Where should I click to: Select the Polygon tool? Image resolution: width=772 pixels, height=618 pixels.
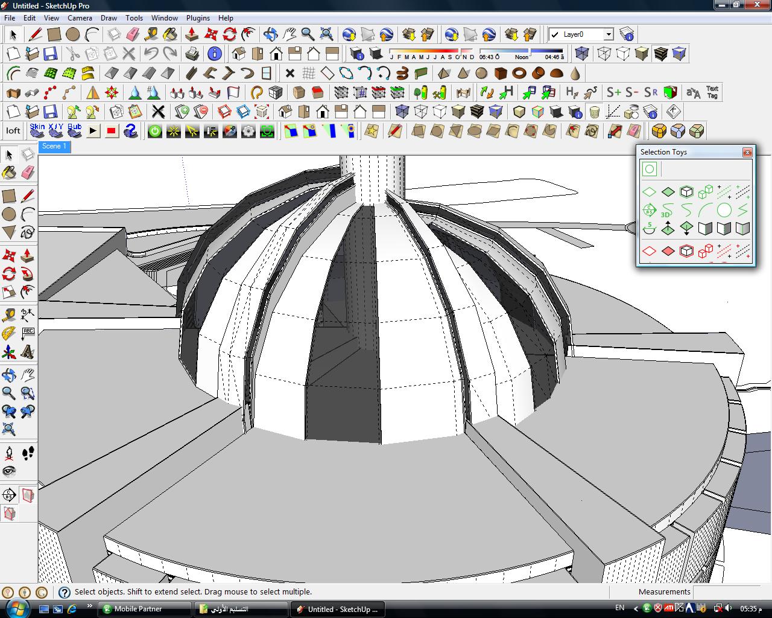pos(9,232)
